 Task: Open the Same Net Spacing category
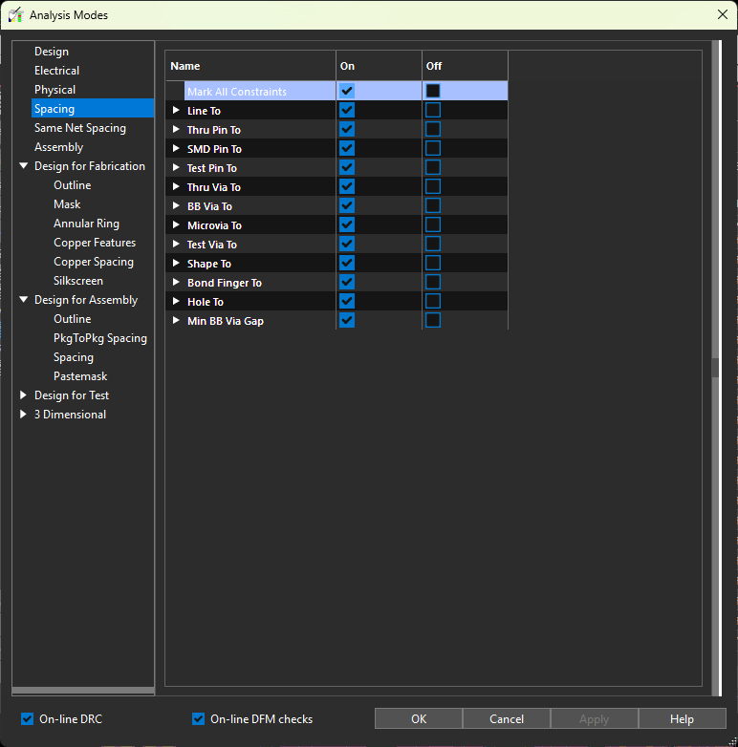coord(79,128)
